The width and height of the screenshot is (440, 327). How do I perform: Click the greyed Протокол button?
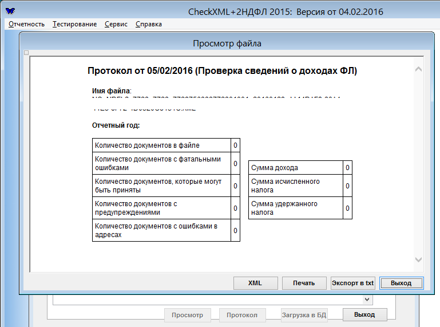tap(241, 314)
